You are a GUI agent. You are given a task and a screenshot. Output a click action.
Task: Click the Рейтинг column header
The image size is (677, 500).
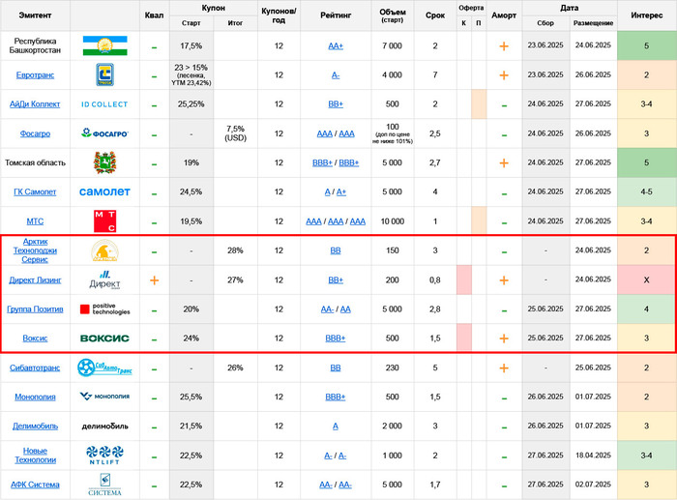point(336,15)
